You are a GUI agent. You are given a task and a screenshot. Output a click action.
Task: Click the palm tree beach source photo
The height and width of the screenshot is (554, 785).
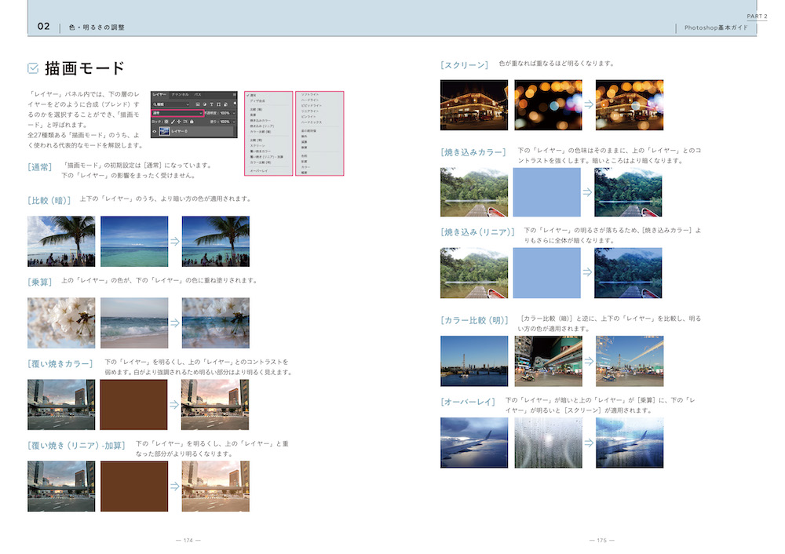[x=61, y=241]
